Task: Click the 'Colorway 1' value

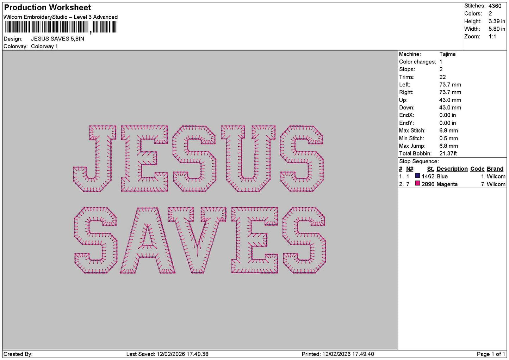Action: pos(44,47)
